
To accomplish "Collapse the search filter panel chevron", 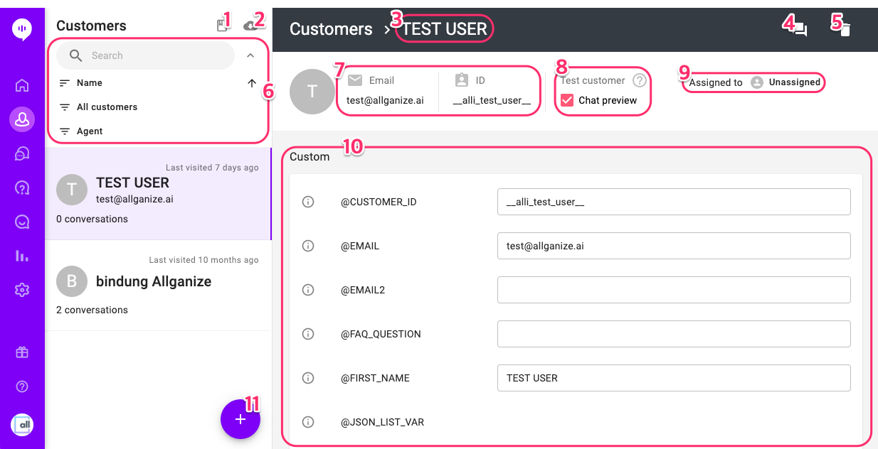I will (250, 55).
